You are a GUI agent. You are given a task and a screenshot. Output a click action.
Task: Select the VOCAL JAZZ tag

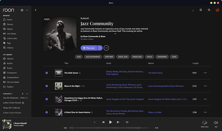point(123,57)
